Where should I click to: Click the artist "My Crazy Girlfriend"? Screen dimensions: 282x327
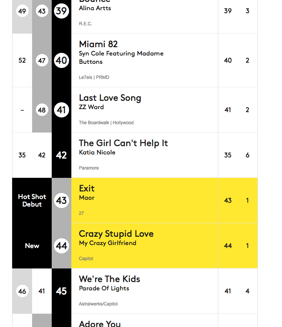[108, 243]
